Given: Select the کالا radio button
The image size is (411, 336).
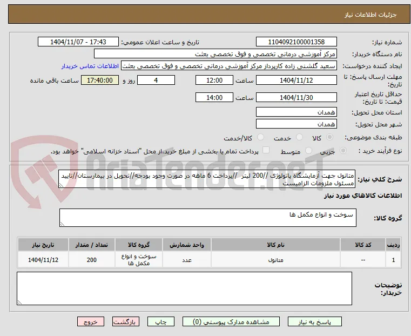Looking at the screenshot, I should point(330,137).
